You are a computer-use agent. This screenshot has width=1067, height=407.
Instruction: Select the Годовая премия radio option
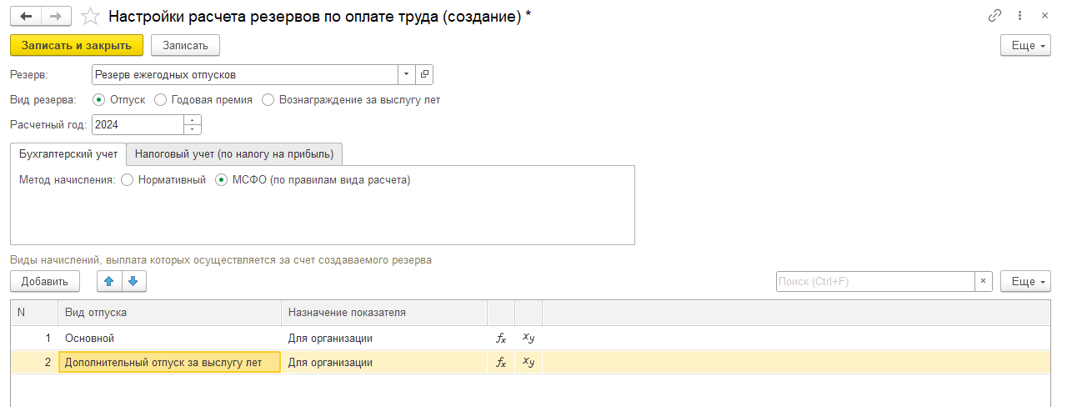pyautogui.click(x=161, y=99)
